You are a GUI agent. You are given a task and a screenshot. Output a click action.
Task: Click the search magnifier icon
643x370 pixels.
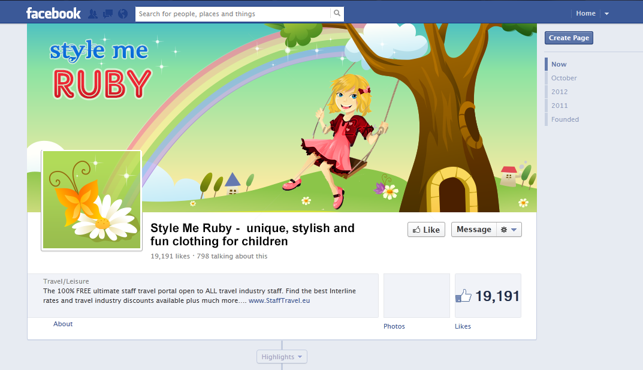pos(337,13)
